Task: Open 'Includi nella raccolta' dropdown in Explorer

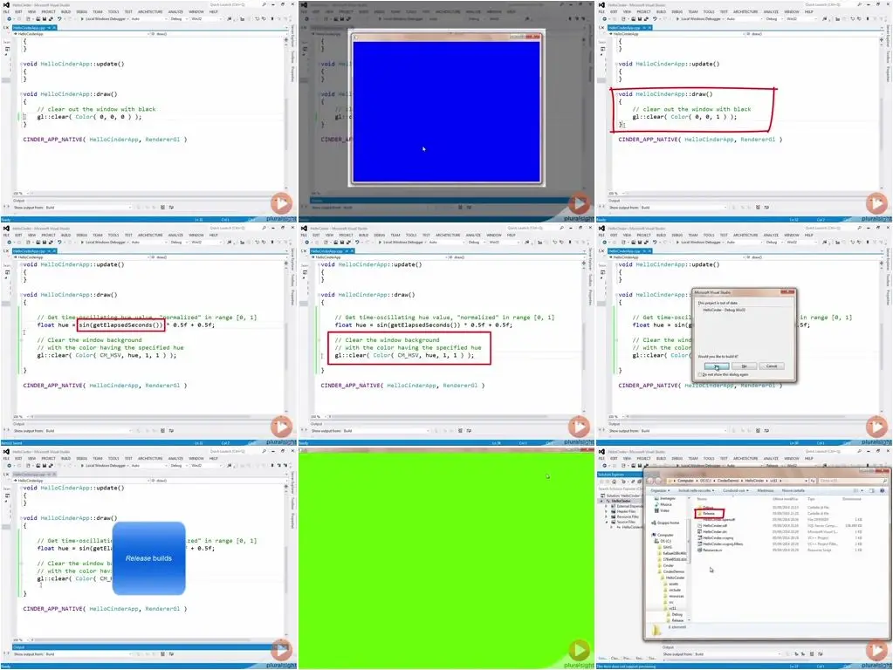Action: click(x=696, y=490)
